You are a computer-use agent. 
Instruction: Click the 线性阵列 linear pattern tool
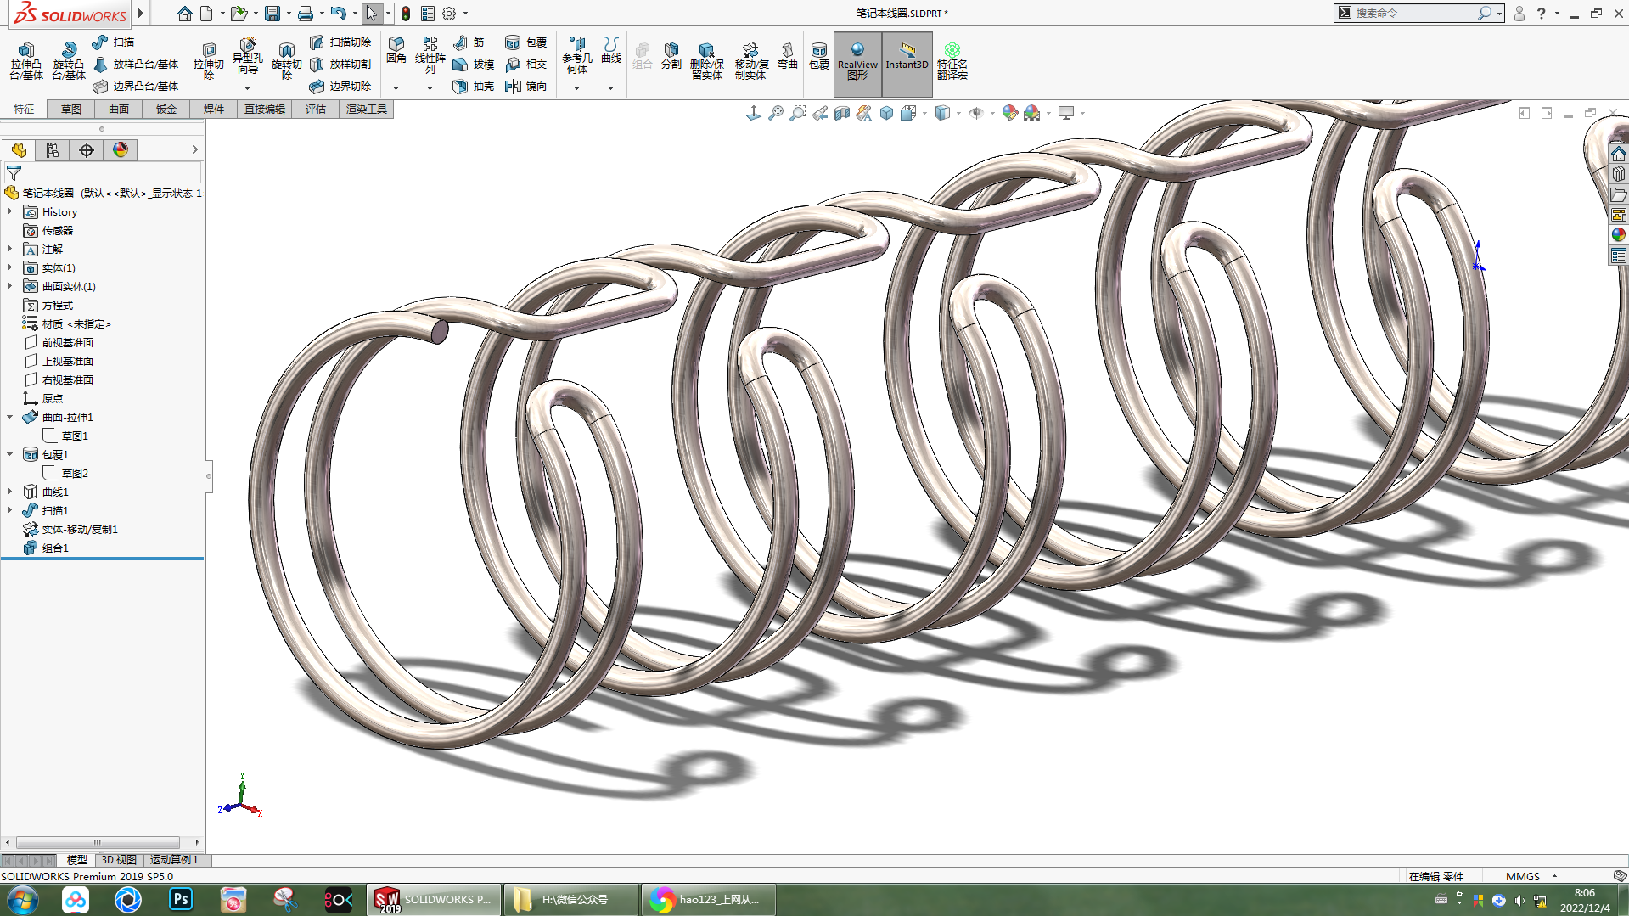(x=430, y=56)
